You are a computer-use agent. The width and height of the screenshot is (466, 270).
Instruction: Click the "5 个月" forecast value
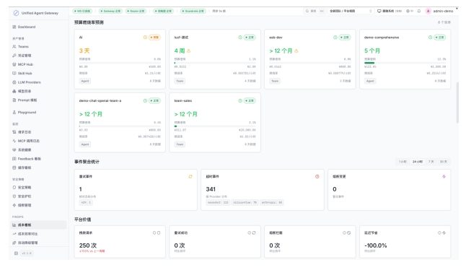pos(372,51)
